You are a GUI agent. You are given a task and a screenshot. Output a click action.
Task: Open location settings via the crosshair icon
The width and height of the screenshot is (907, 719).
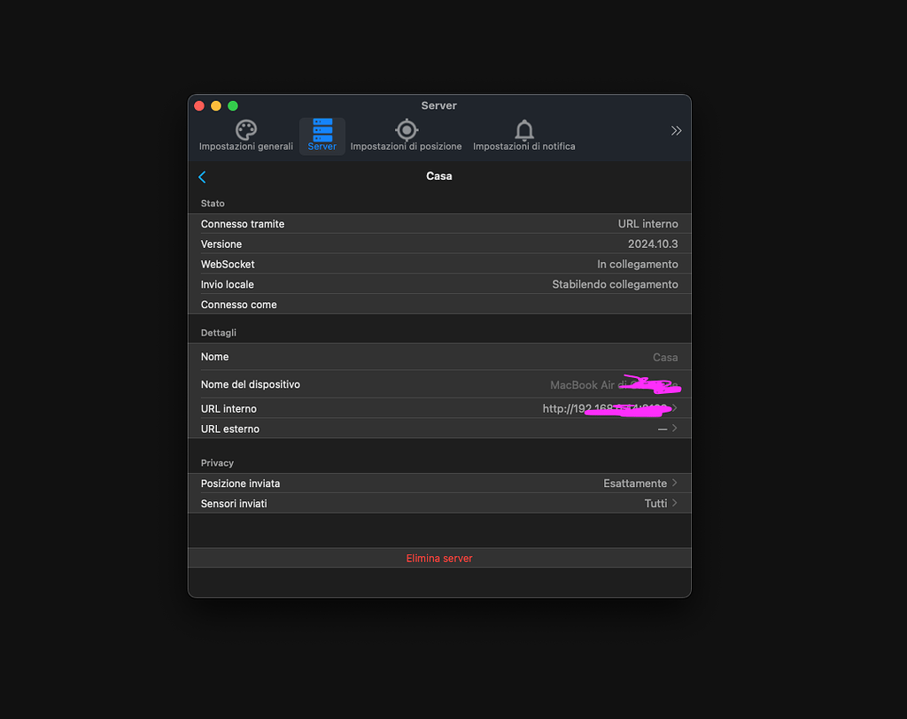pos(406,130)
